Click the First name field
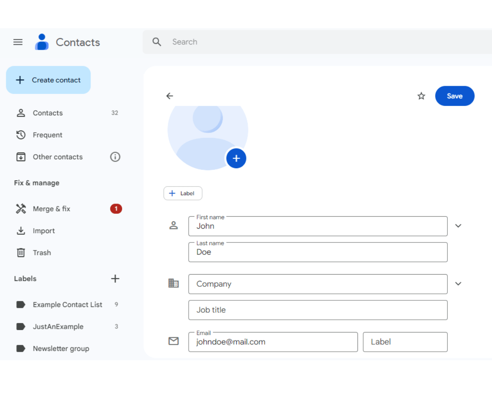The width and height of the screenshot is (492, 394). [x=318, y=226]
